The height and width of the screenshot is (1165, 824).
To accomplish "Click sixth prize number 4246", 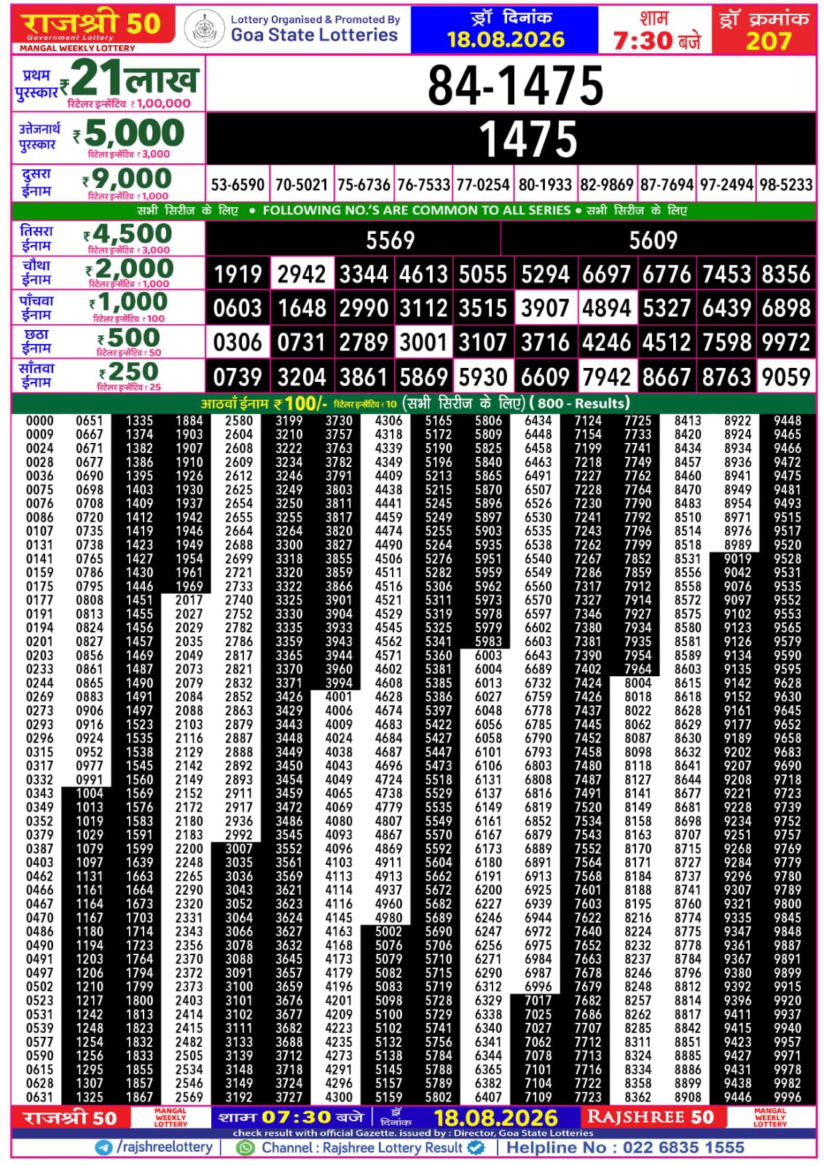I will click(606, 342).
